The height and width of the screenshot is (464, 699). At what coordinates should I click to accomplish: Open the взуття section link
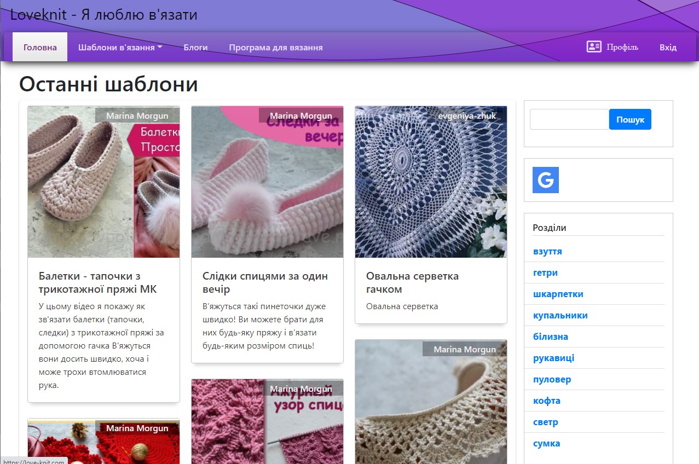(547, 251)
